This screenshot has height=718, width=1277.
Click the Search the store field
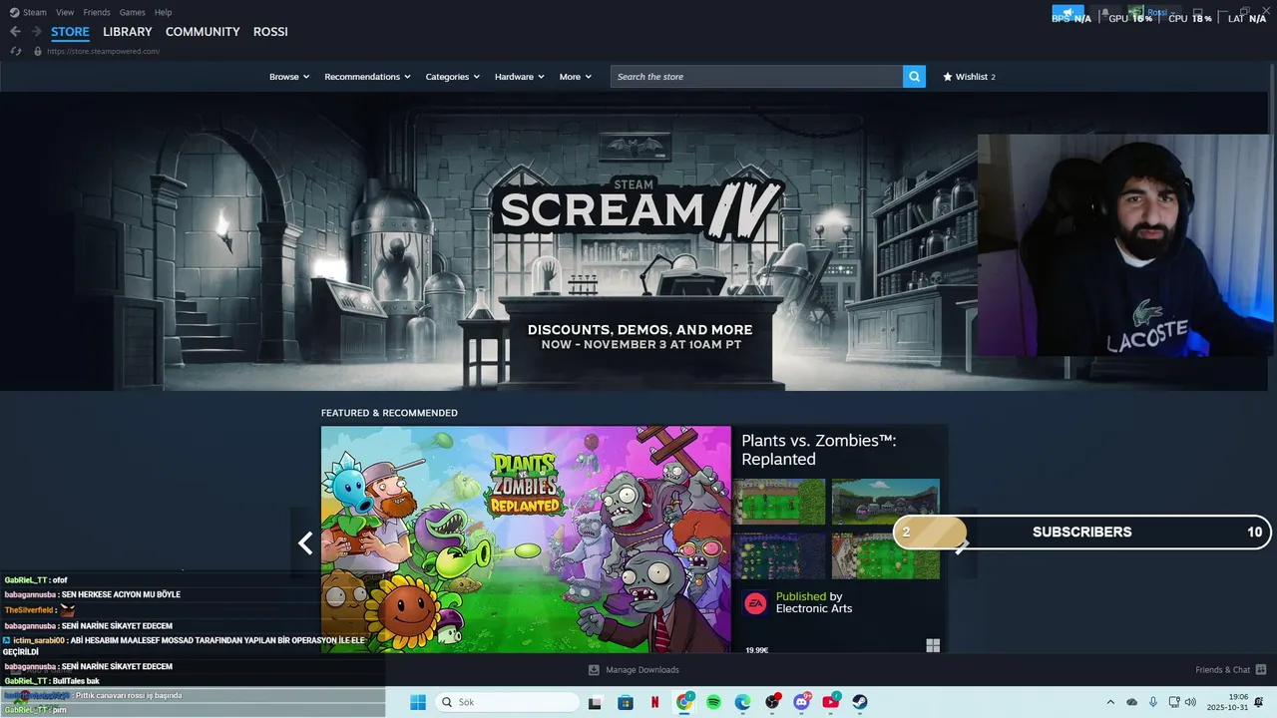756,77
